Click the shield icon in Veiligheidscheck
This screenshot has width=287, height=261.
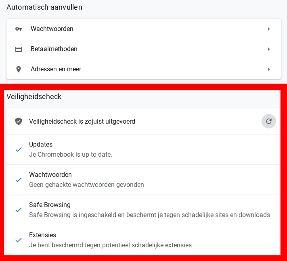(x=19, y=121)
